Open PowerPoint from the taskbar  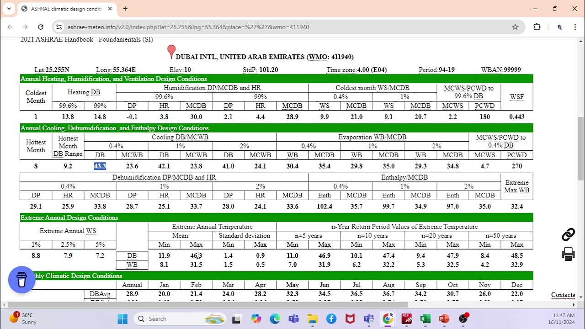[444, 319]
